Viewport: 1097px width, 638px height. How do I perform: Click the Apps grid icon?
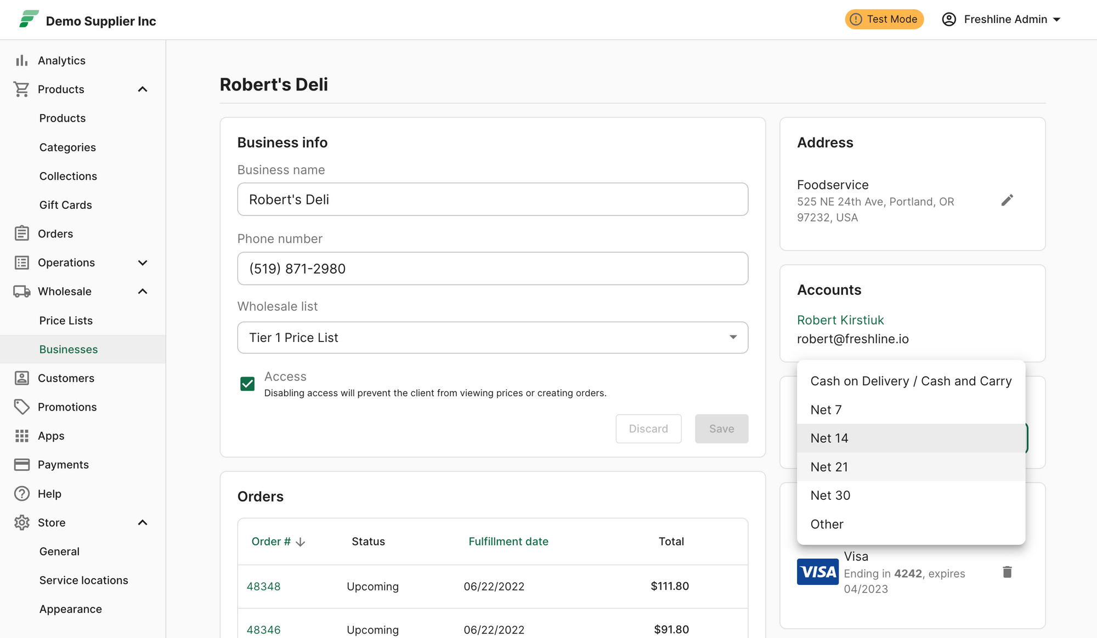point(21,436)
